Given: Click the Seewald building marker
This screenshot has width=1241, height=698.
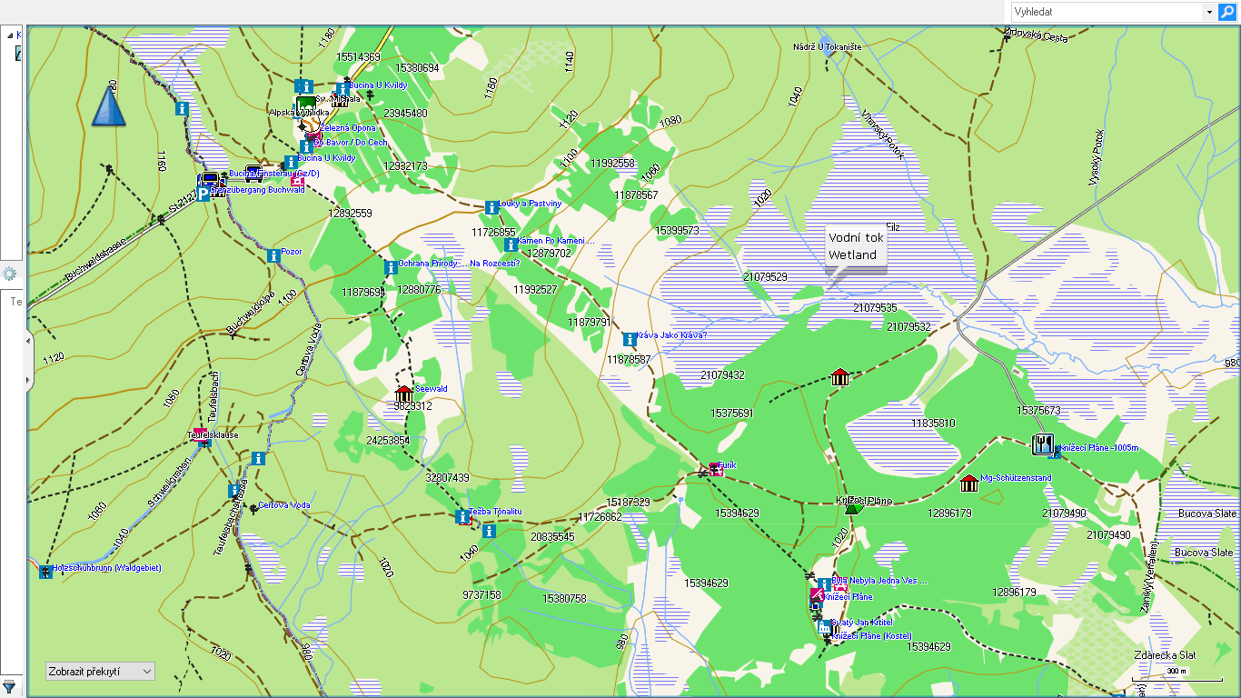Looking at the screenshot, I should click(404, 394).
